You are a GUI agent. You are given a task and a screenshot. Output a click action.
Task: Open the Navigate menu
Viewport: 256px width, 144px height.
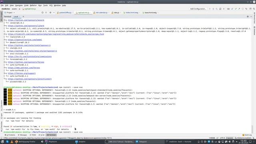(x=19, y=5)
